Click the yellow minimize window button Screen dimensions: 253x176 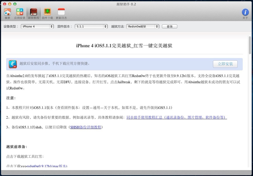click(9, 4)
